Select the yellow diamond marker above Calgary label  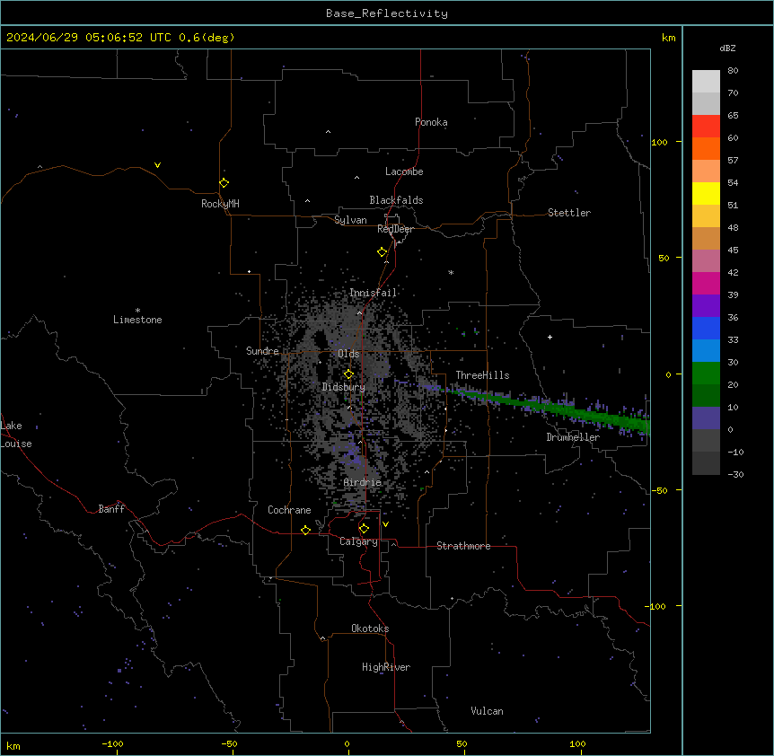click(x=364, y=529)
